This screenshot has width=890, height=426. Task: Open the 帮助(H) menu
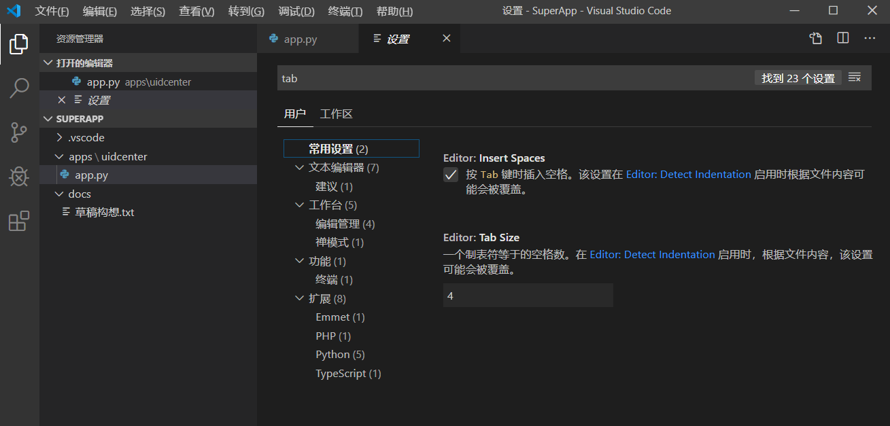pyautogui.click(x=394, y=12)
